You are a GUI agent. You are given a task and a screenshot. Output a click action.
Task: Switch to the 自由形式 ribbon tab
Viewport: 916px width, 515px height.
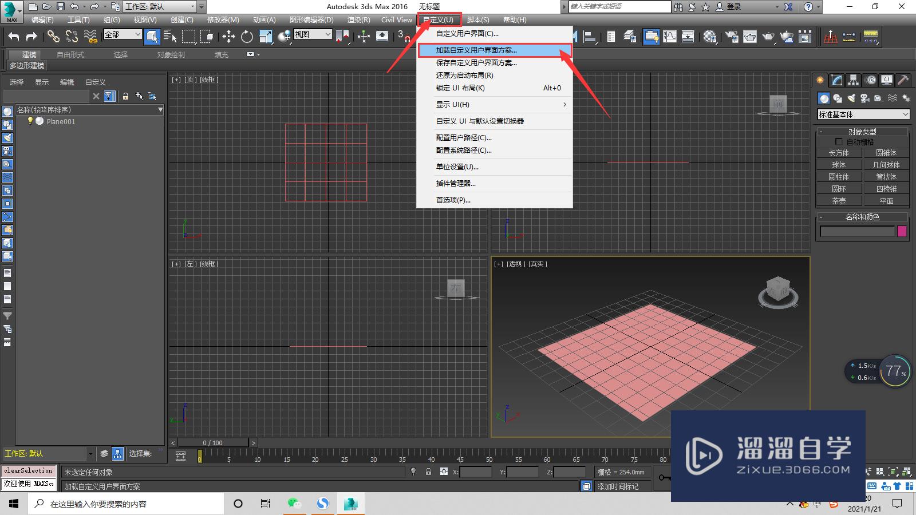[x=70, y=55]
